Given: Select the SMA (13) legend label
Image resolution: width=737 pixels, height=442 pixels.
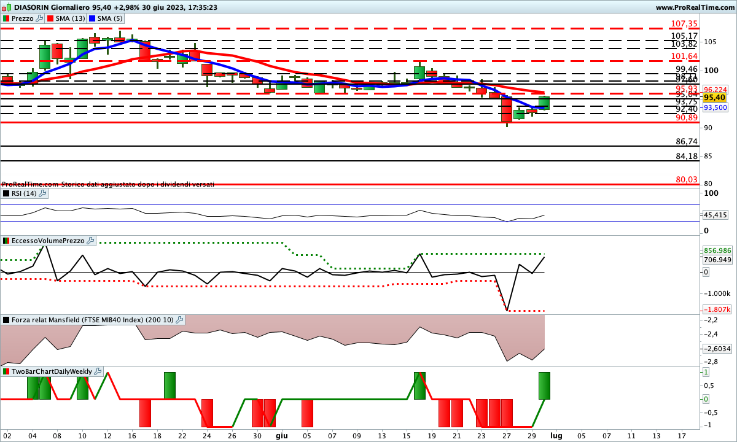Looking at the screenshot, I should [x=70, y=18].
